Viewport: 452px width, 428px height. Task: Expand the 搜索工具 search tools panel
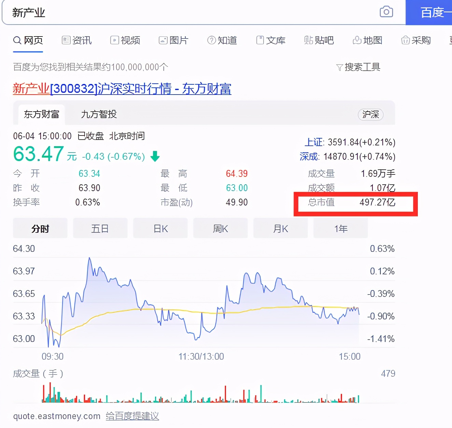(x=358, y=67)
